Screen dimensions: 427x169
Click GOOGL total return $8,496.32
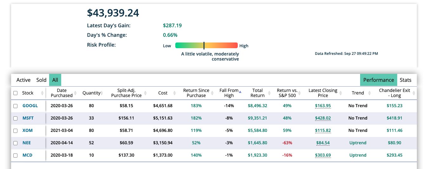point(257,106)
